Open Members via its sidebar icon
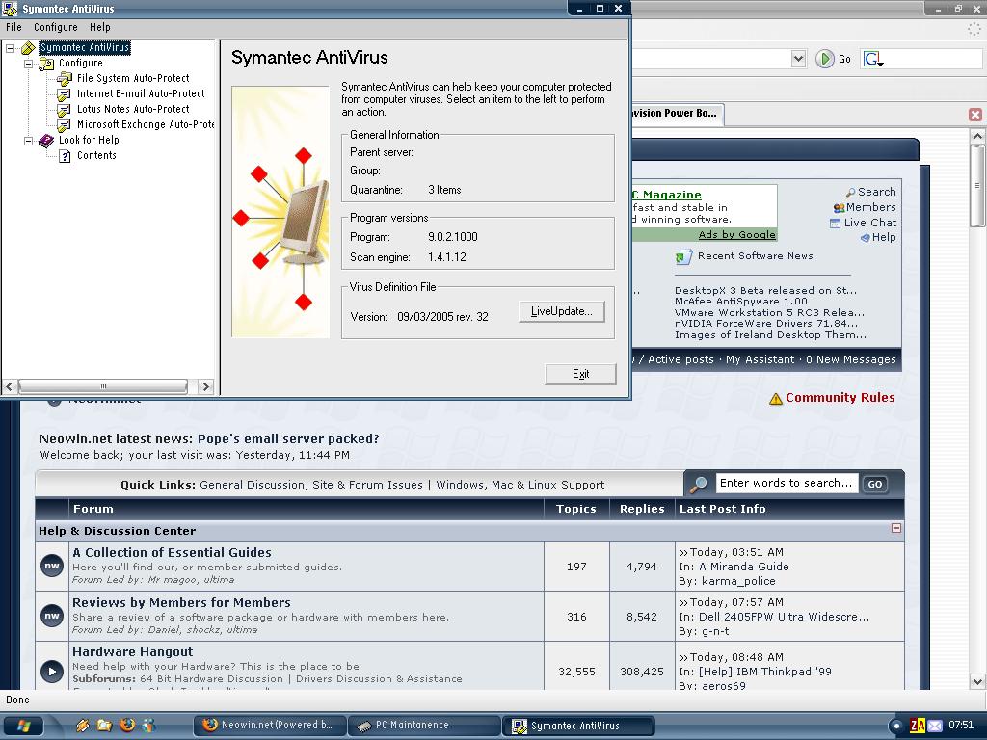This screenshot has height=740, width=987. pyautogui.click(x=840, y=206)
